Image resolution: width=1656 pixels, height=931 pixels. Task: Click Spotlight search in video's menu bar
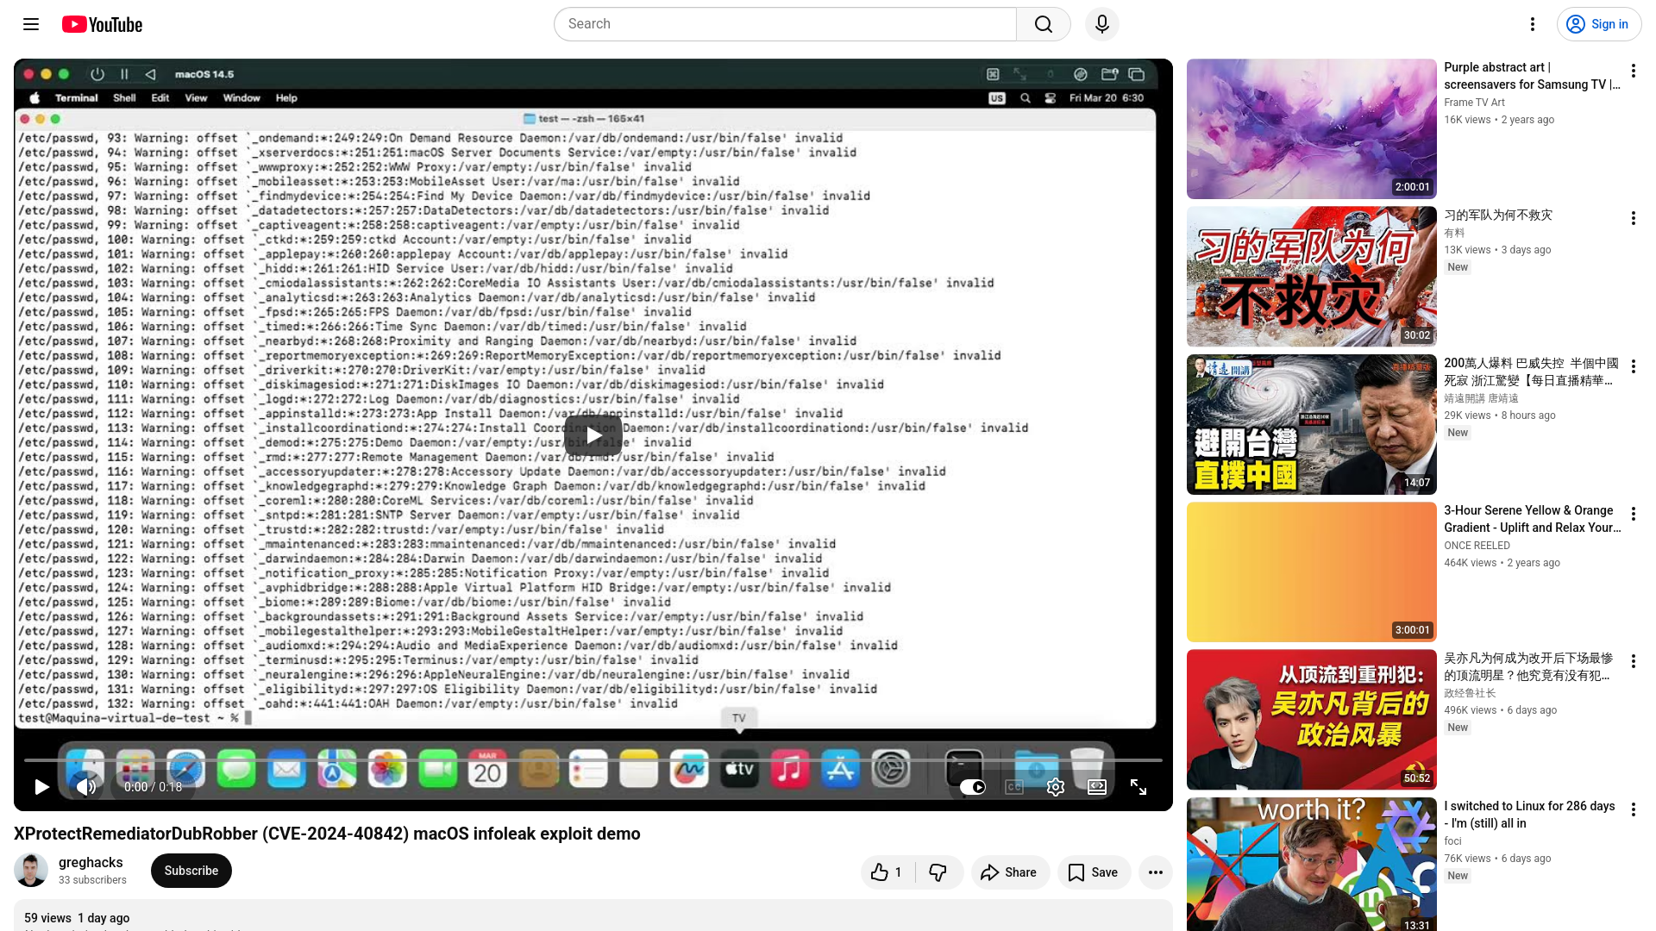tap(1026, 98)
